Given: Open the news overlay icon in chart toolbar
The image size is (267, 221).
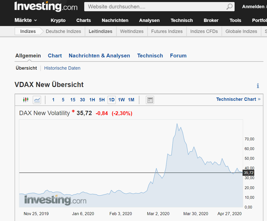Looking at the screenshot, I should [150, 100].
